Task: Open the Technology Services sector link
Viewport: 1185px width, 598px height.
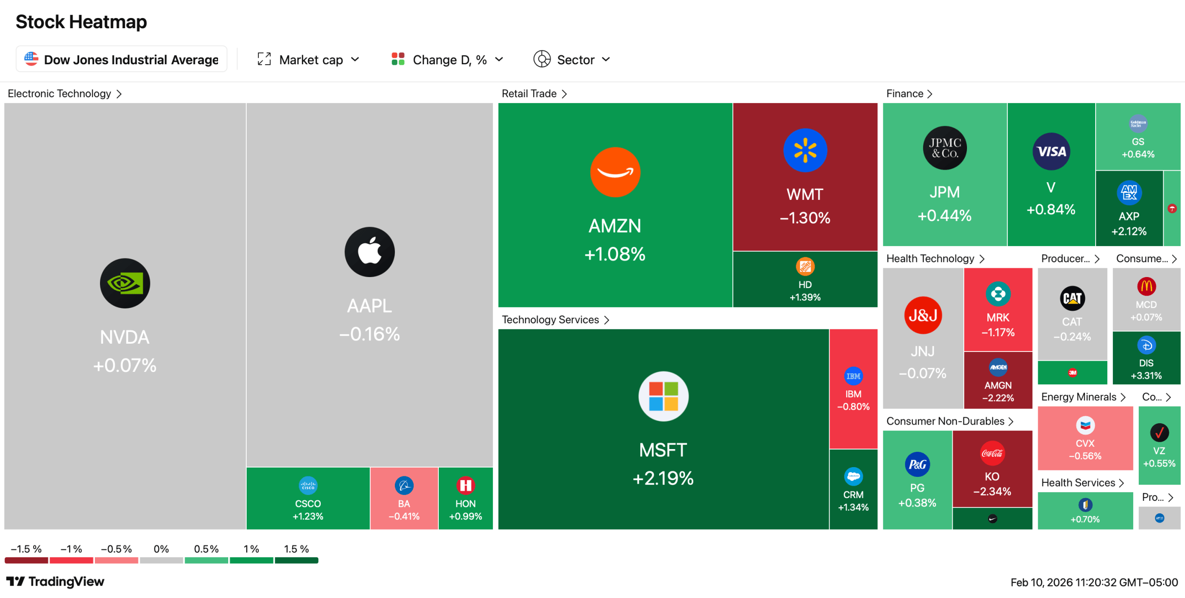Action: [555, 320]
